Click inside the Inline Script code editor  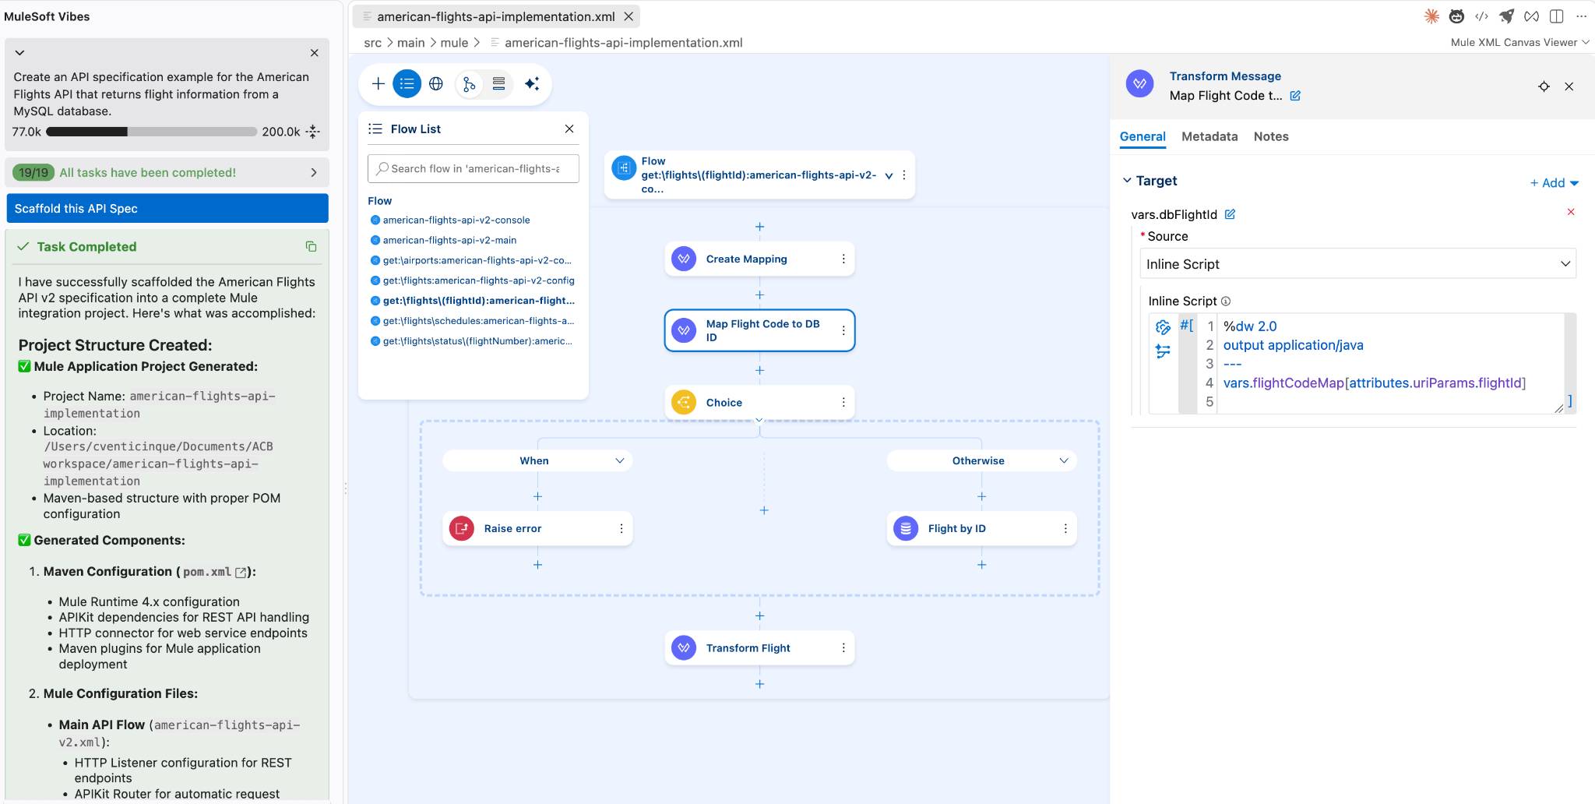[x=1390, y=364]
